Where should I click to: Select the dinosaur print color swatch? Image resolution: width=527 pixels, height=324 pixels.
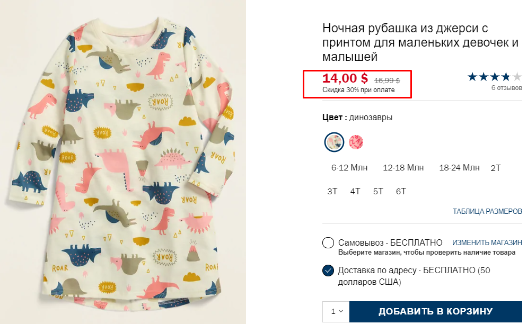click(x=334, y=142)
